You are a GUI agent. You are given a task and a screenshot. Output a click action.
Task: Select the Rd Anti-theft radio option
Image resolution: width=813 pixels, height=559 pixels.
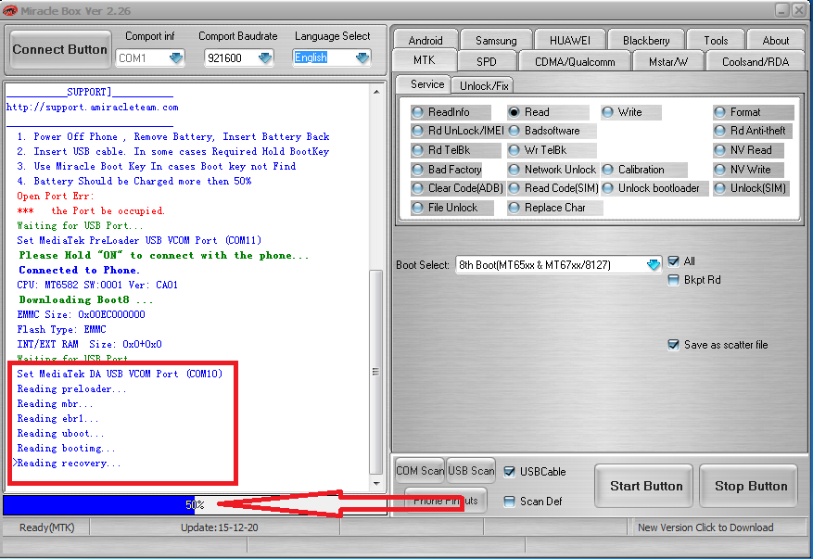click(753, 131)
